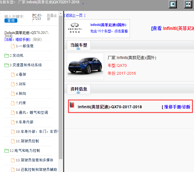Screen dimensions: 194x172
Task: Click the green folder icon for 2.发动机
Action: tap(6, 56)
